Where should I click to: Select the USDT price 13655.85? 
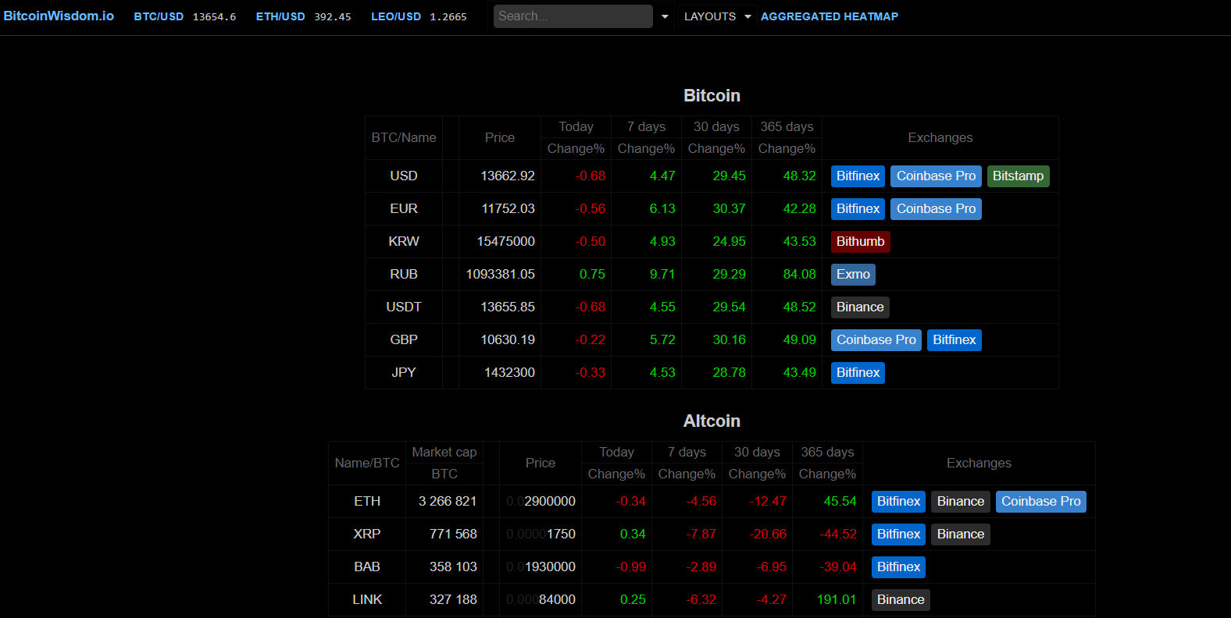pos(508,307)
